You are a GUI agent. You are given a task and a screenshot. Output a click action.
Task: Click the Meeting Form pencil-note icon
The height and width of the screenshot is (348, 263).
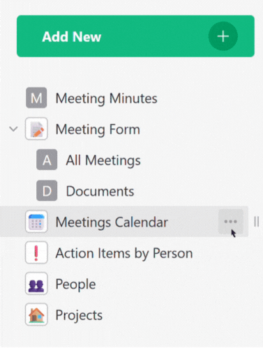(x=36, y=129)
